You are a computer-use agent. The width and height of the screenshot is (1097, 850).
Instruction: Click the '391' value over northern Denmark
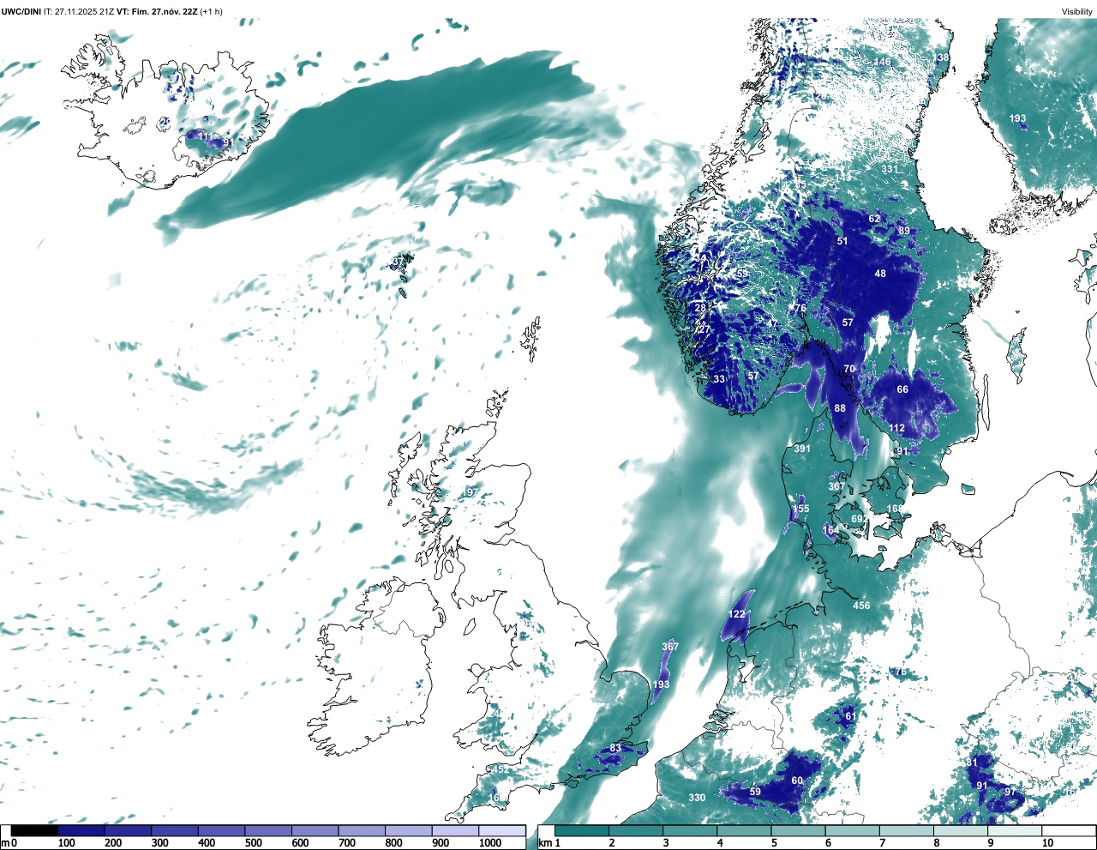tap(802, 449)
